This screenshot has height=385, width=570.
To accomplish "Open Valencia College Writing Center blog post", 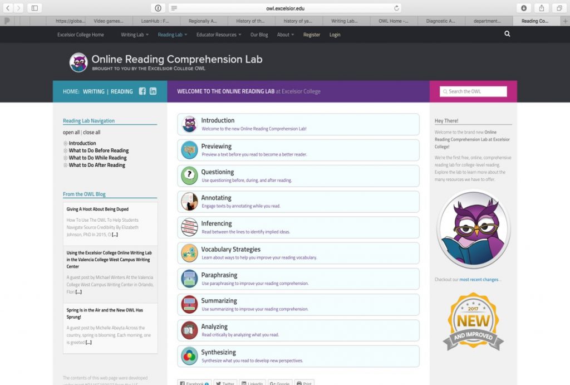I will pyautogui.click(x=109, y=260).
